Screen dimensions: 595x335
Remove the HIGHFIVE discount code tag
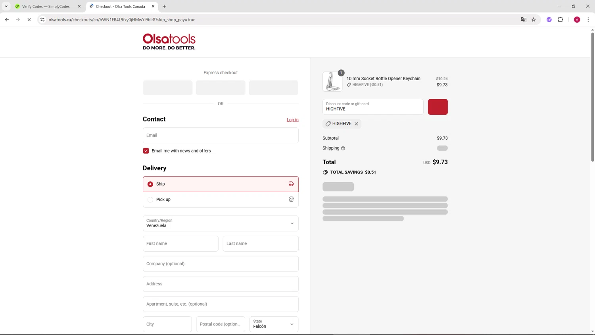[356, 124]
